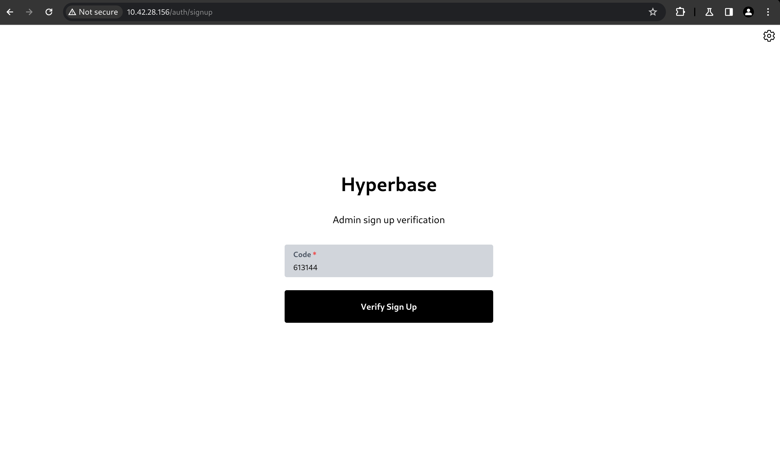Navigate back using the browser back arrow
Screen dimensions: 780x449
pos(10,12)
